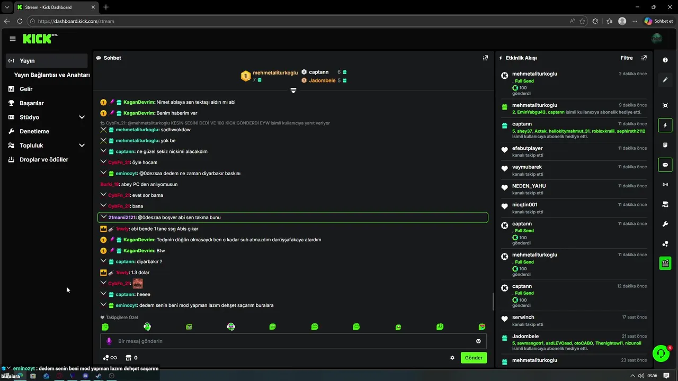This screenshot has width=678, height=381.
Task: Click vaymubarek follow event
Action: coord(574,170)
